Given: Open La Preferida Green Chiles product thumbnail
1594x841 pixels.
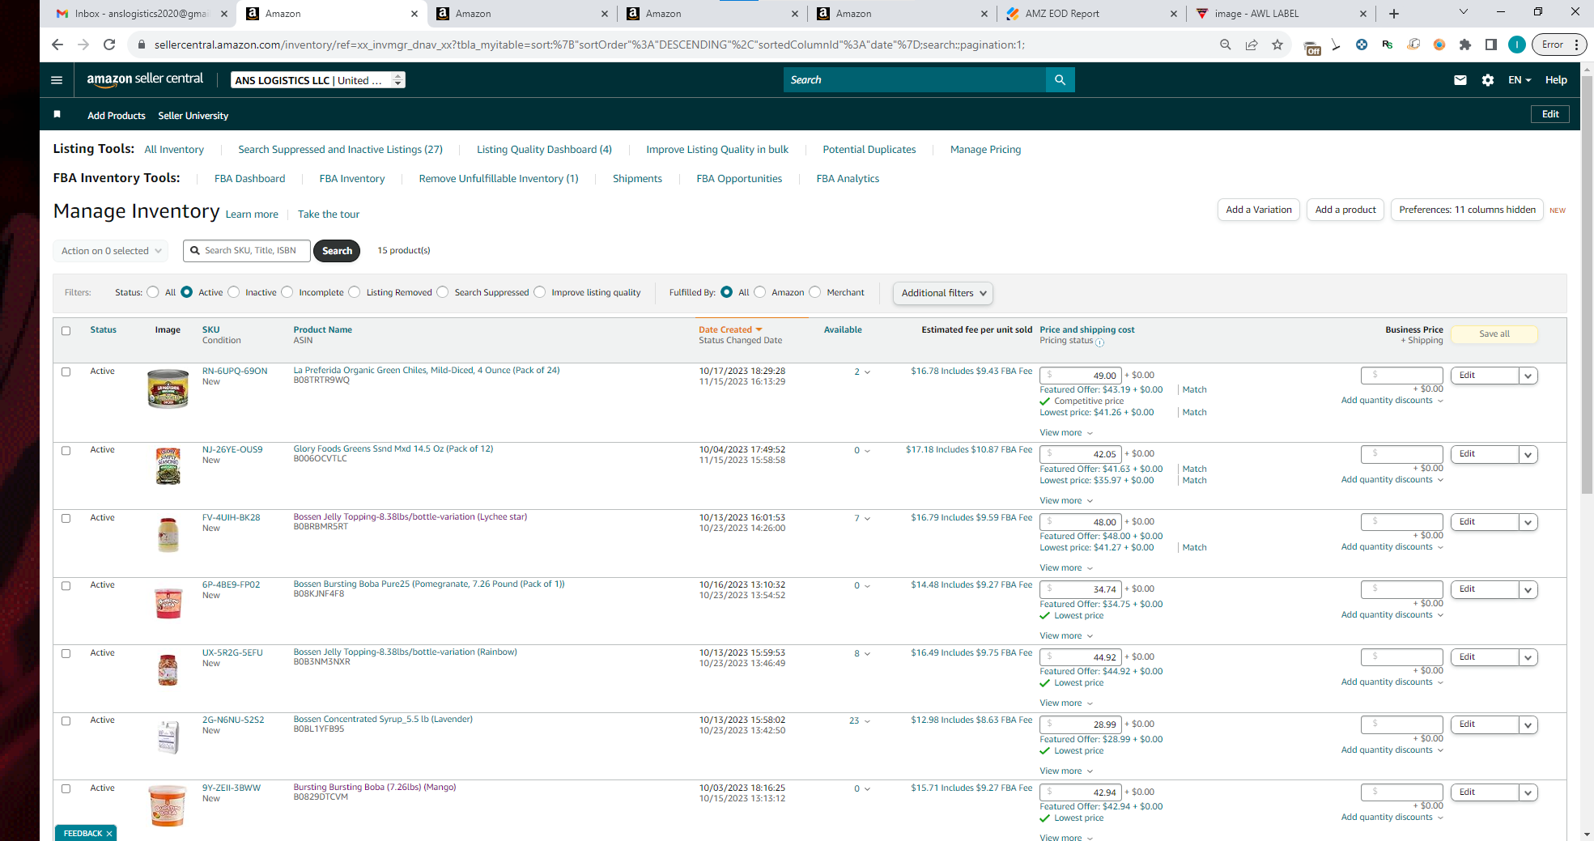Looking at the screenshot, I should [x=168, y=389].
